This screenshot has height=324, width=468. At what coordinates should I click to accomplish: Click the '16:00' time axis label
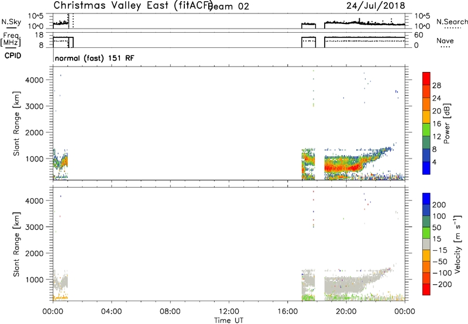[x=287, y=312]
